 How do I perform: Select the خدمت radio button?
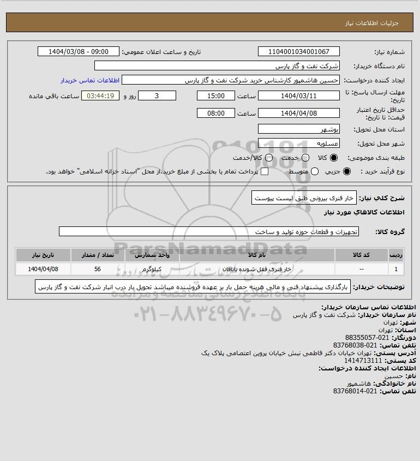305,158
